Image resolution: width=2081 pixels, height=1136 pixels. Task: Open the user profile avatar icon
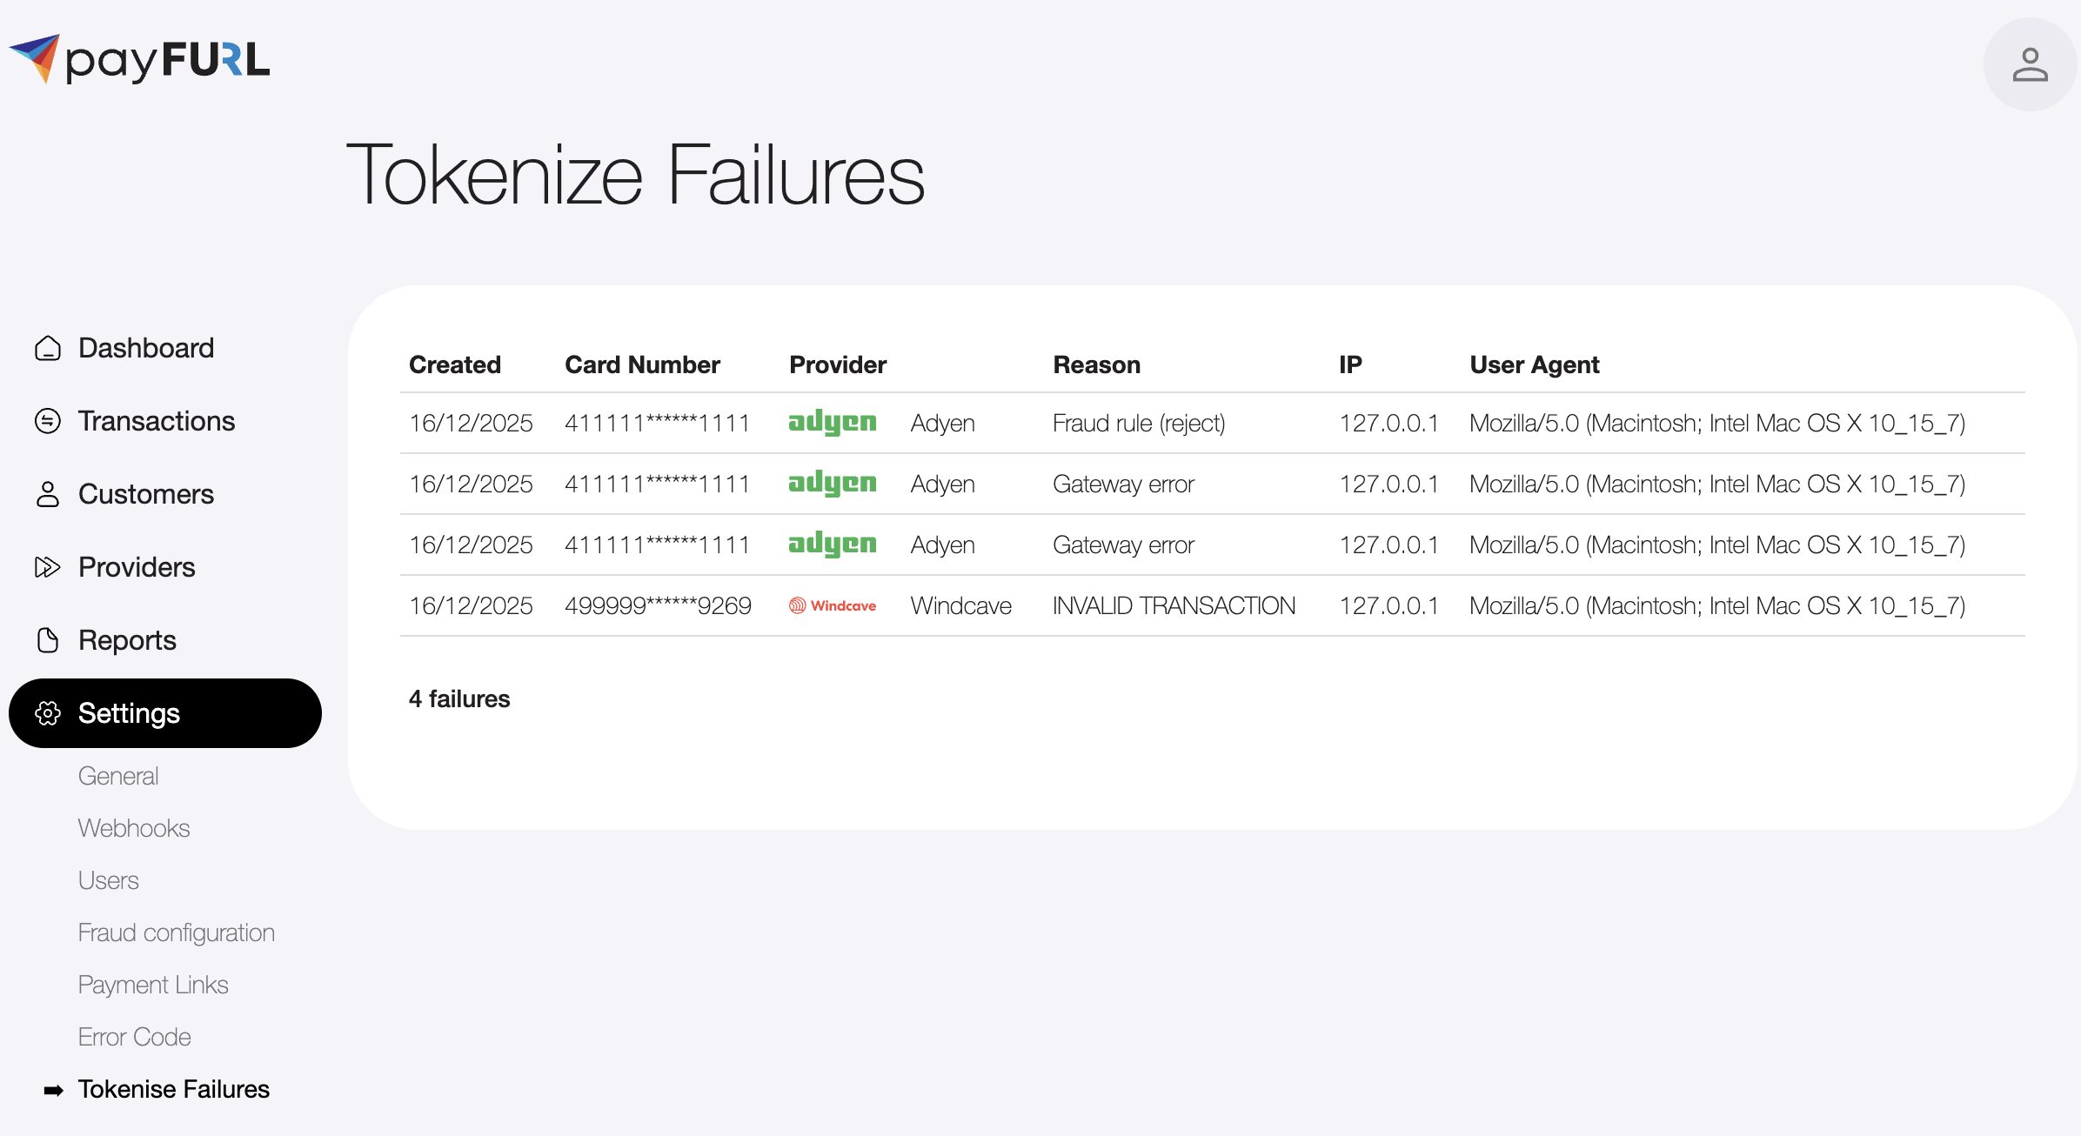click(x=2030, y=63)
